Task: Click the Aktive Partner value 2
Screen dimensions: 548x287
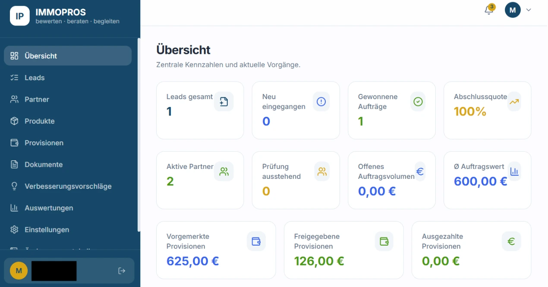Action: (170, 181)
